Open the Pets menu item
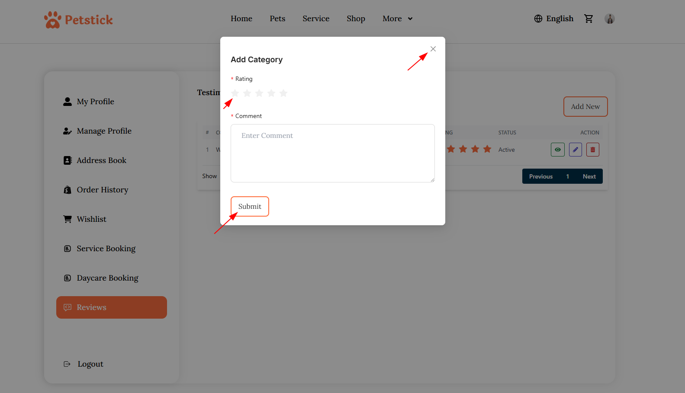 (x=277, y=19)
